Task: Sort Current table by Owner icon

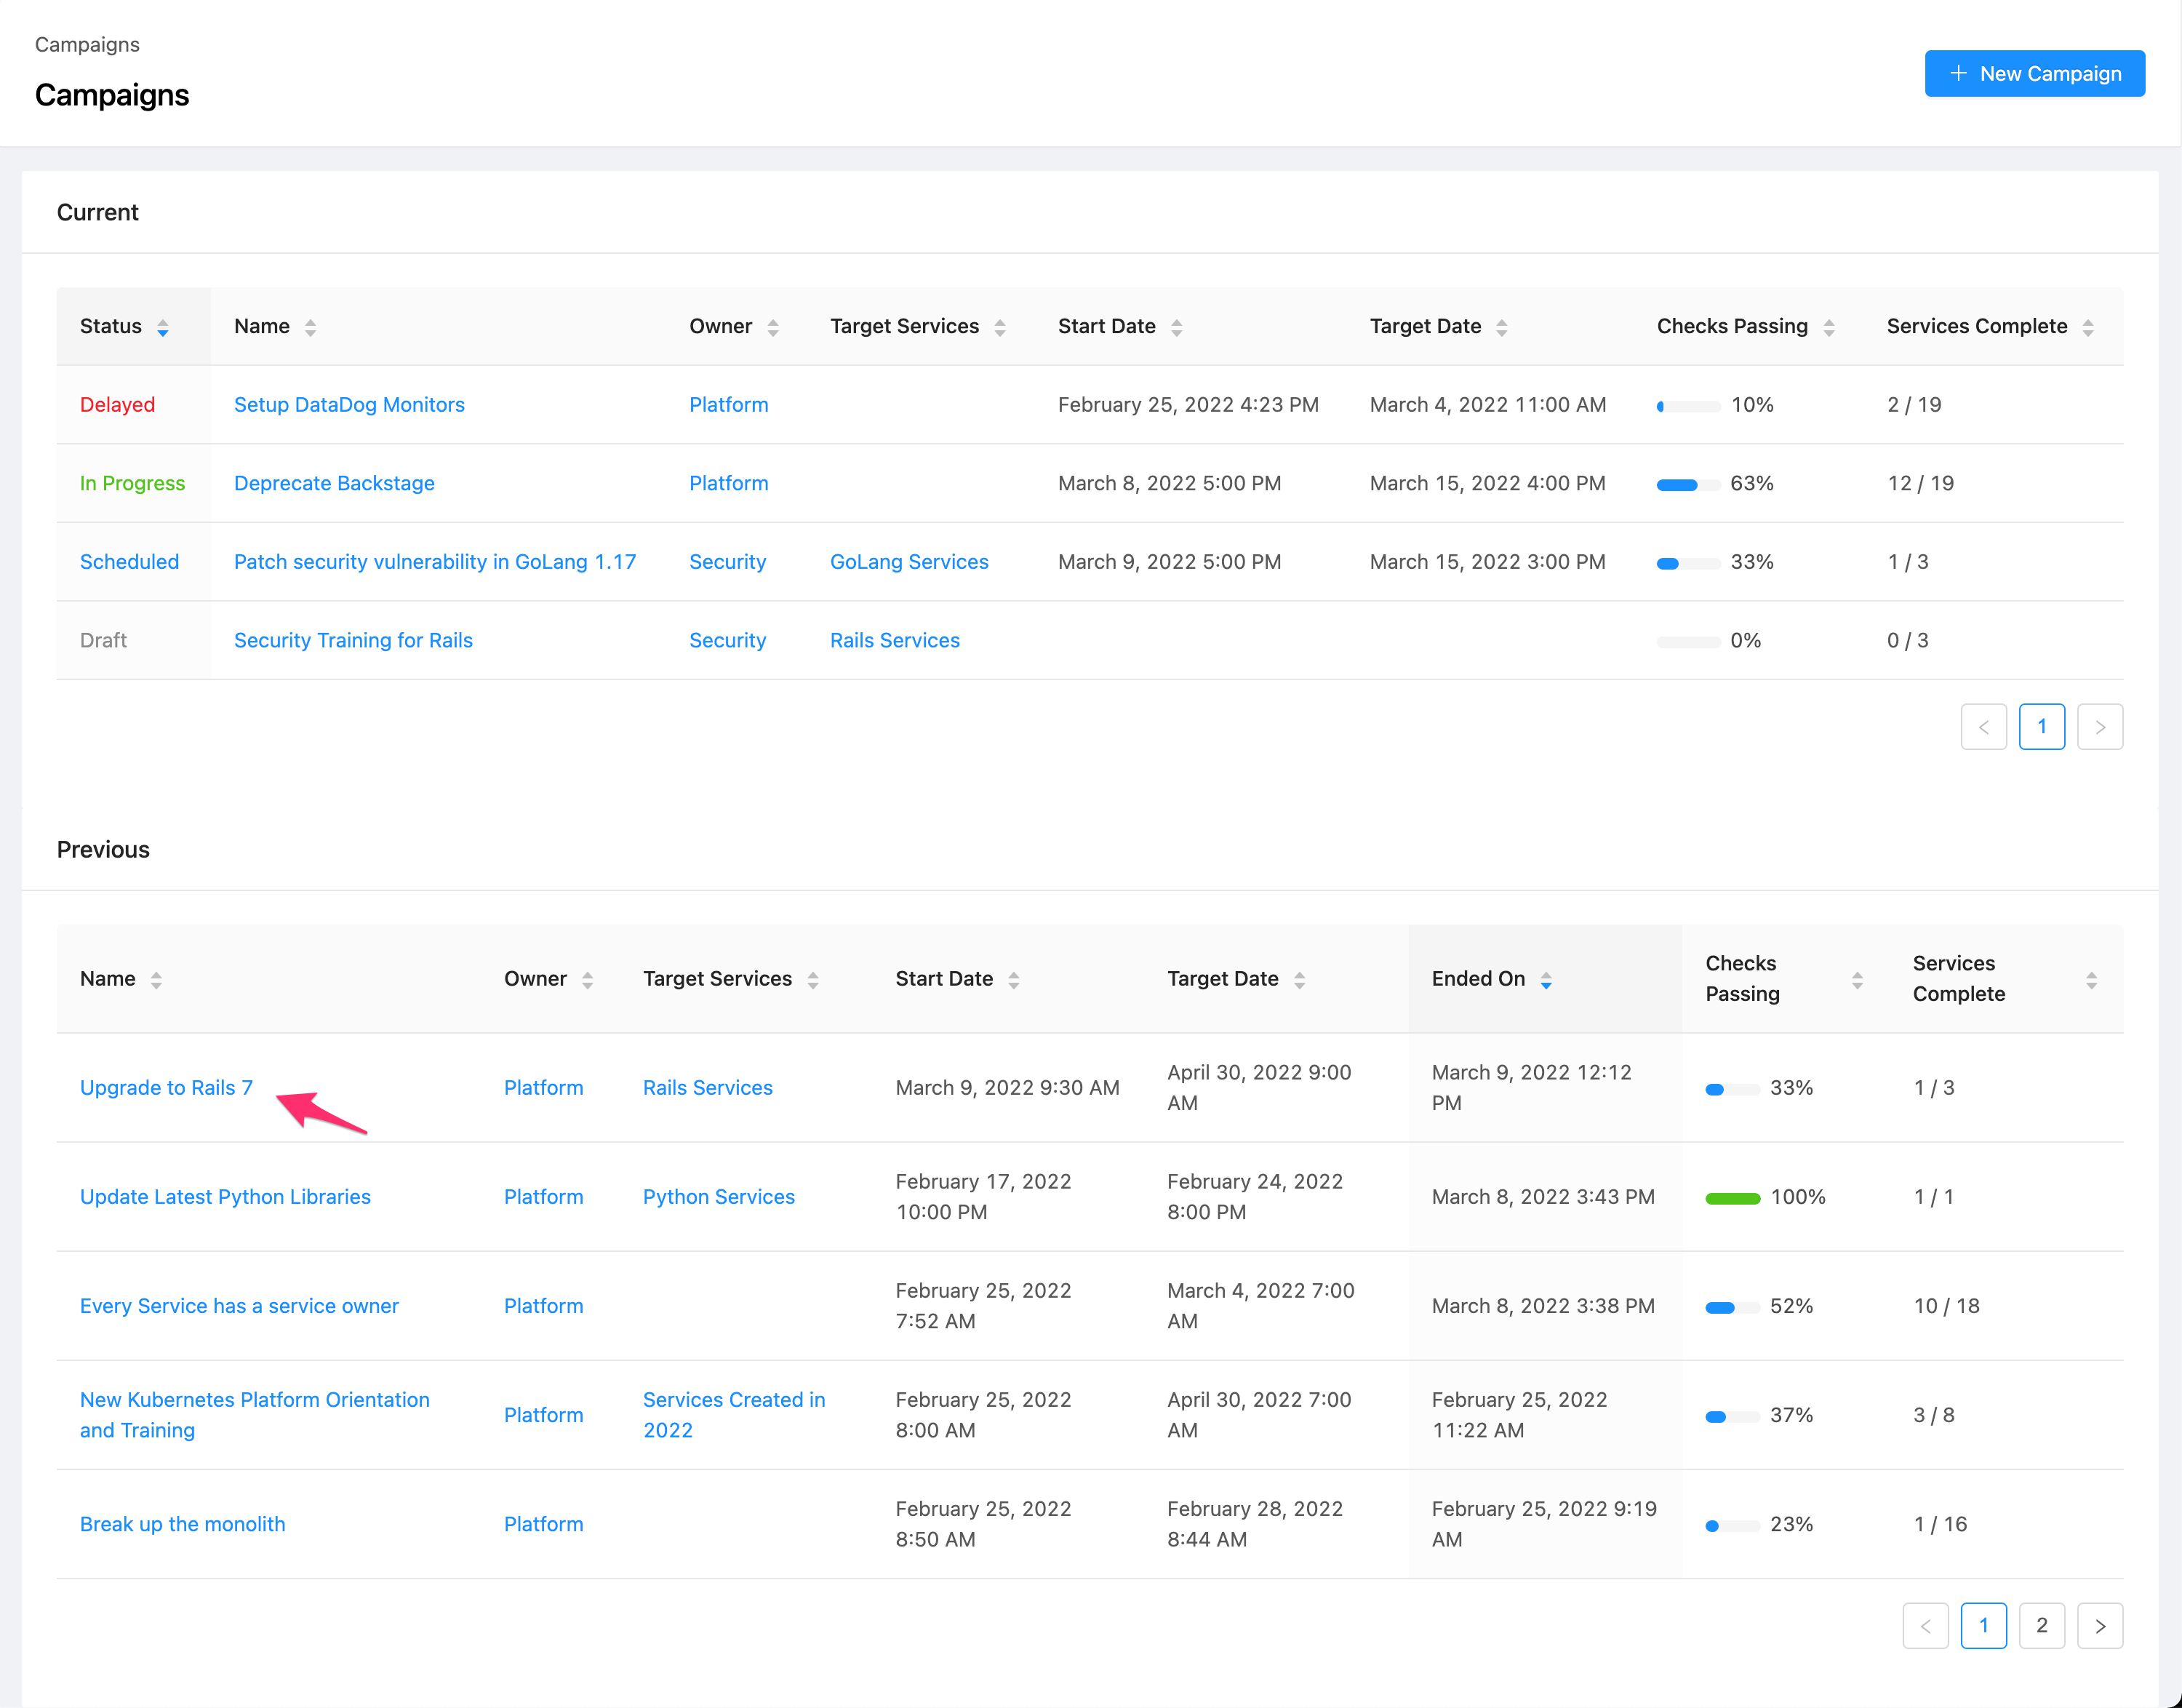Action: [x=773, y=327]
